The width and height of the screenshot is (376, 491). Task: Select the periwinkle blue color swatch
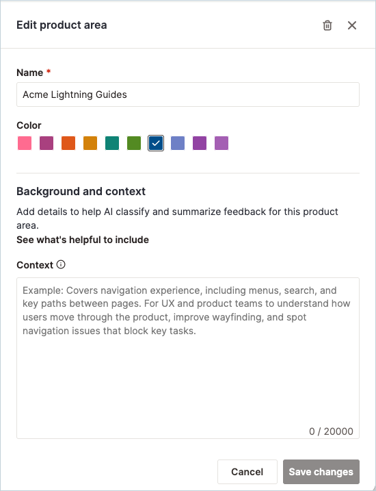tap(178, 143)
